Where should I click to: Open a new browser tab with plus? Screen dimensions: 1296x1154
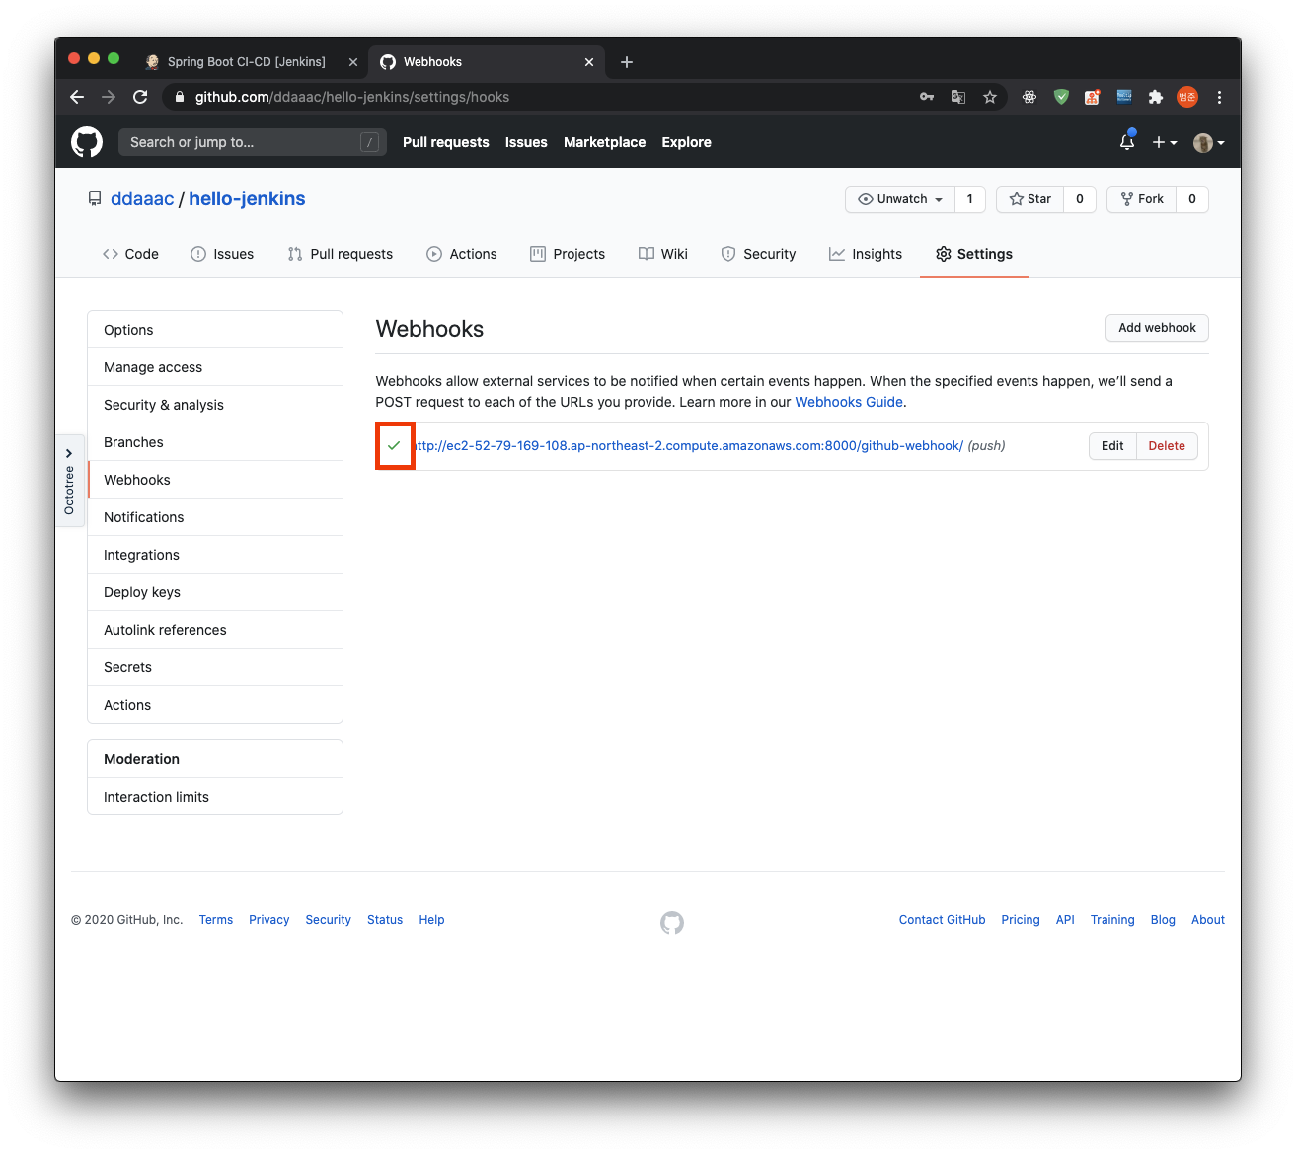coord(627,62)
